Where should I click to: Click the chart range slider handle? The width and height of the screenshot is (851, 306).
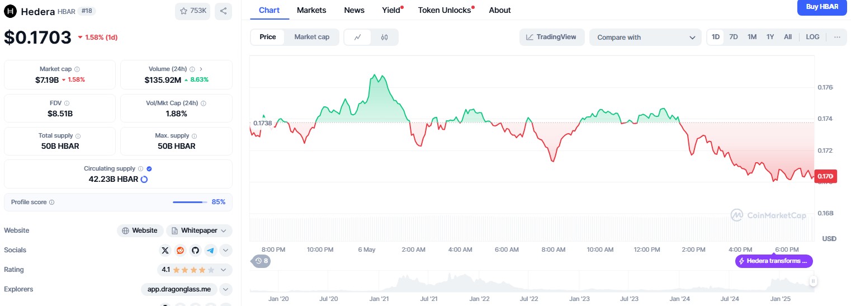(814, 281)
